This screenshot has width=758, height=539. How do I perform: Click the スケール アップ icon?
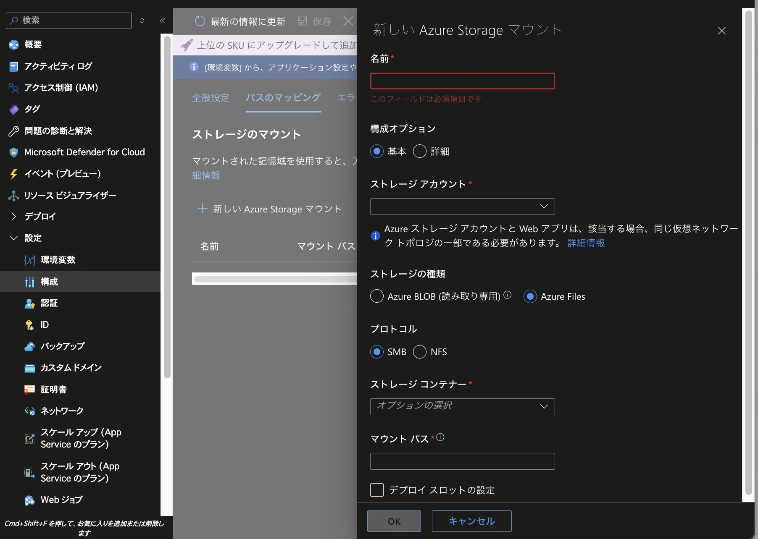point(29,439)
